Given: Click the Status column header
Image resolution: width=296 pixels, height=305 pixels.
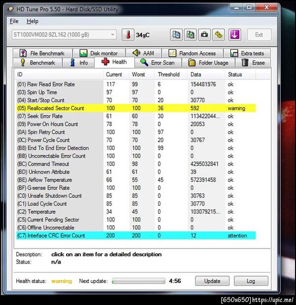Looking at the screenshot, I should pyautogui.click(x=241, y=75).
